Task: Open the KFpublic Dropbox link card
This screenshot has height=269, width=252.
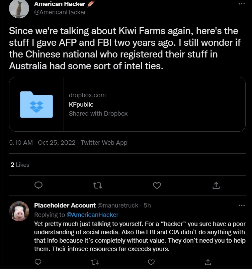Action: [x=127, y=104]
